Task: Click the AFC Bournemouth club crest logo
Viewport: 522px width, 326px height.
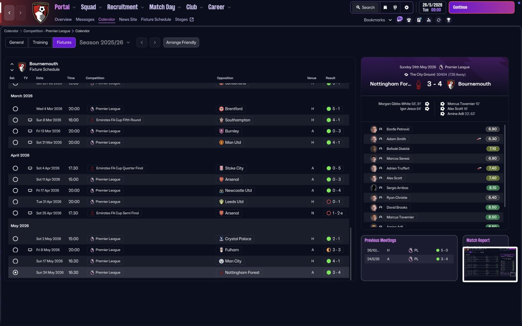Action: [40, 12]
